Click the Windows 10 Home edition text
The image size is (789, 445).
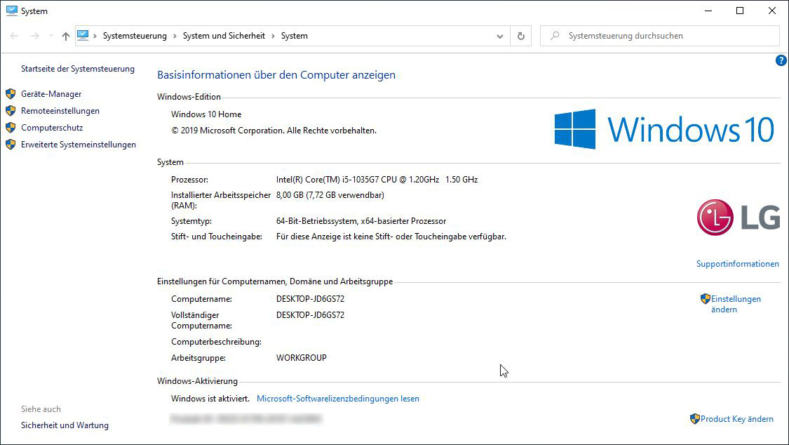[x=206, y=114]
